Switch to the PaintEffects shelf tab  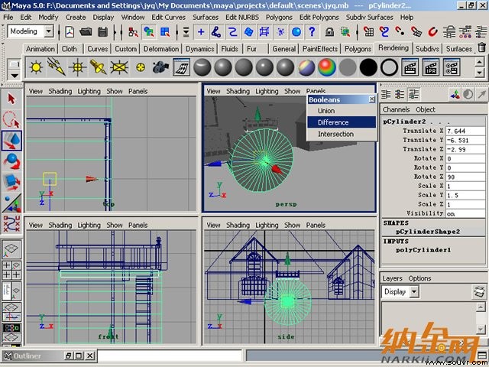(320, 49)
